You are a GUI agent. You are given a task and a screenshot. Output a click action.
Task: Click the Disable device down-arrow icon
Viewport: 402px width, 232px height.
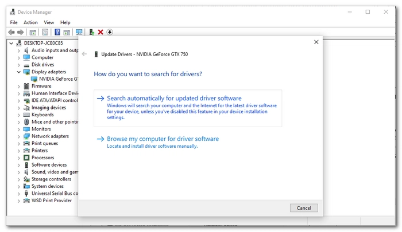click(x=110, y=32)
